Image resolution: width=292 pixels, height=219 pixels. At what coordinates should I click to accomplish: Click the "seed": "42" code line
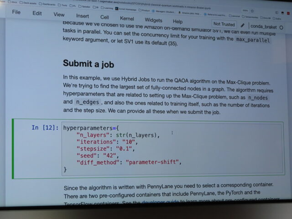click(98, 156)
